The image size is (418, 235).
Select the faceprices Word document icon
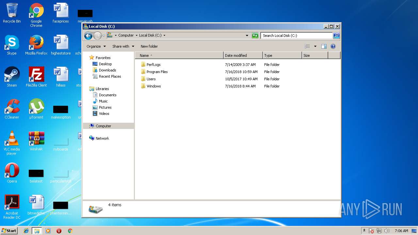click(61, 13)
